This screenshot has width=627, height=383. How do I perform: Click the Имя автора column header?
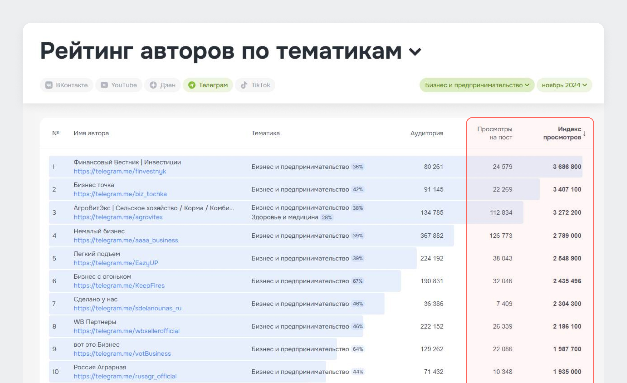pos(91,133)
